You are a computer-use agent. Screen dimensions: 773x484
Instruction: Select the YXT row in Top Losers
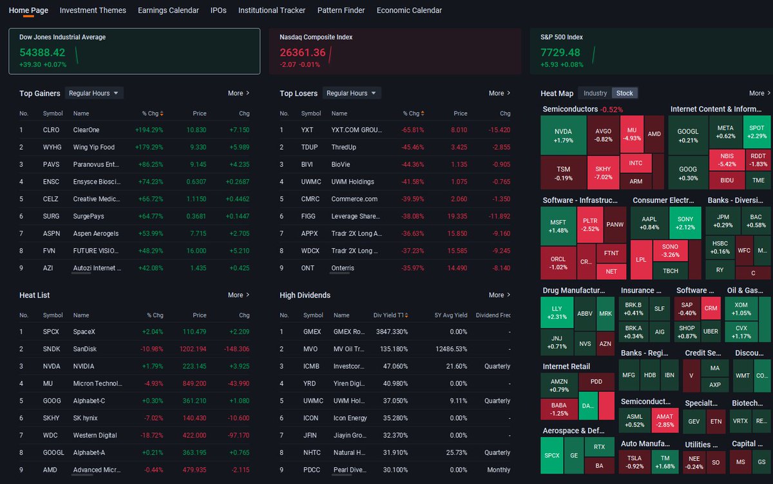click(395, 130)
